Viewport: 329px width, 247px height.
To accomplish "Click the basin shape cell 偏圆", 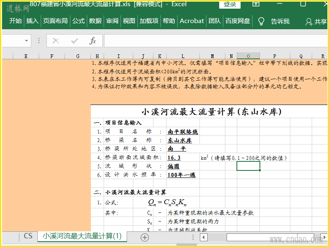I will pos(173,166).
